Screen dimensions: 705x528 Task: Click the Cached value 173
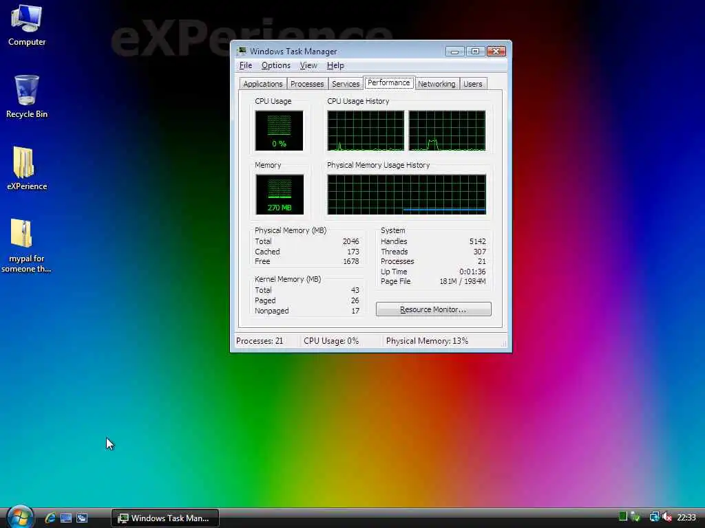tap(353, 252)
